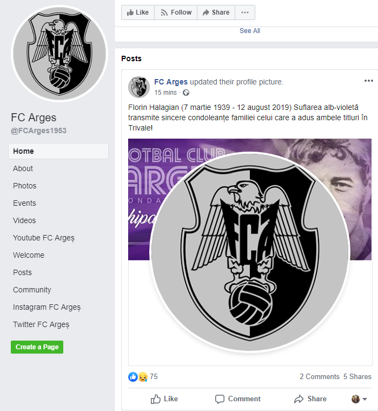Viewport: 378px width, 411px height.
Task: Follow the FC Arges page
Action: coord(176,12)
